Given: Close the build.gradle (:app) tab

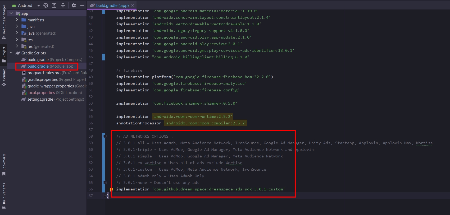Looking at the screenshot, I should 133,5.
